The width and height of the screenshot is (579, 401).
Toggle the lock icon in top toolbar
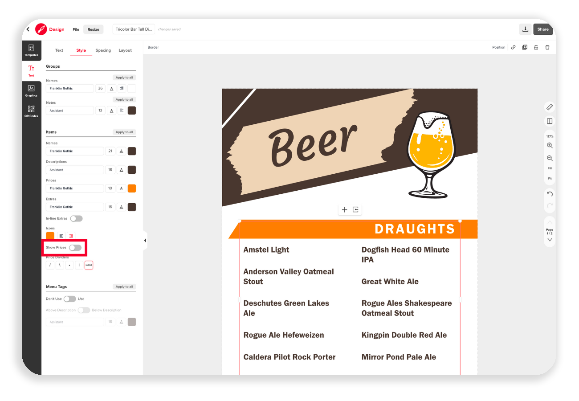[536, 47]
